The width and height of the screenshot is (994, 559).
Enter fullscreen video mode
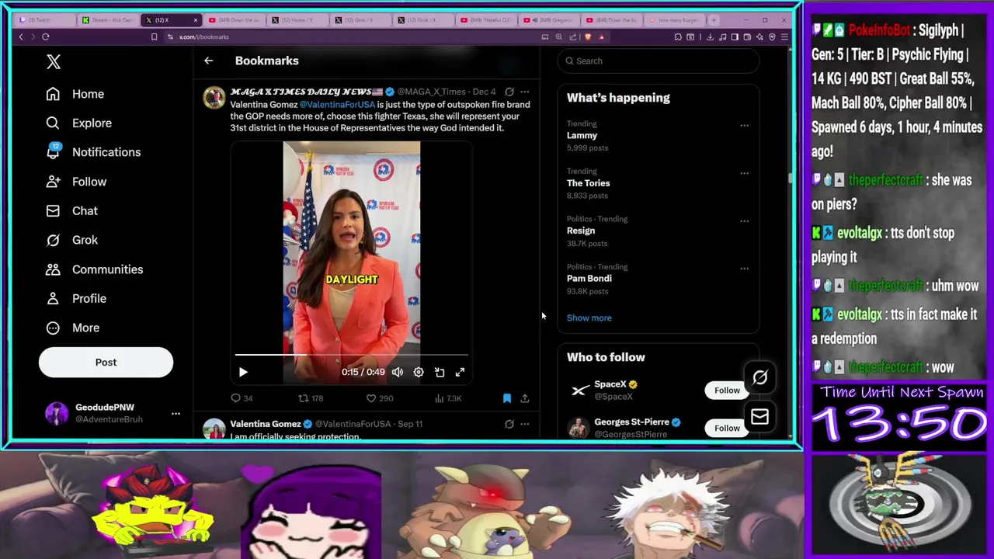[x=460, y=373]
